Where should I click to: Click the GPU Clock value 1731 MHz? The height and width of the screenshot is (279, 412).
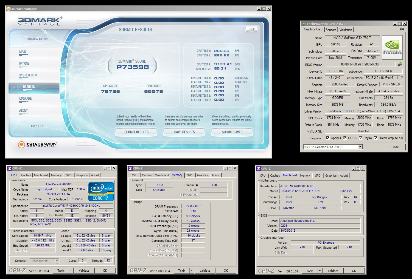point(333,118)
